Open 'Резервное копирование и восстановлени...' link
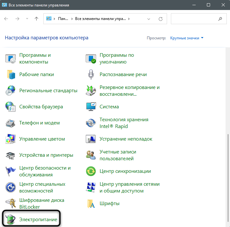Viewport: 230px width, 227px height. tap(129, 91)
